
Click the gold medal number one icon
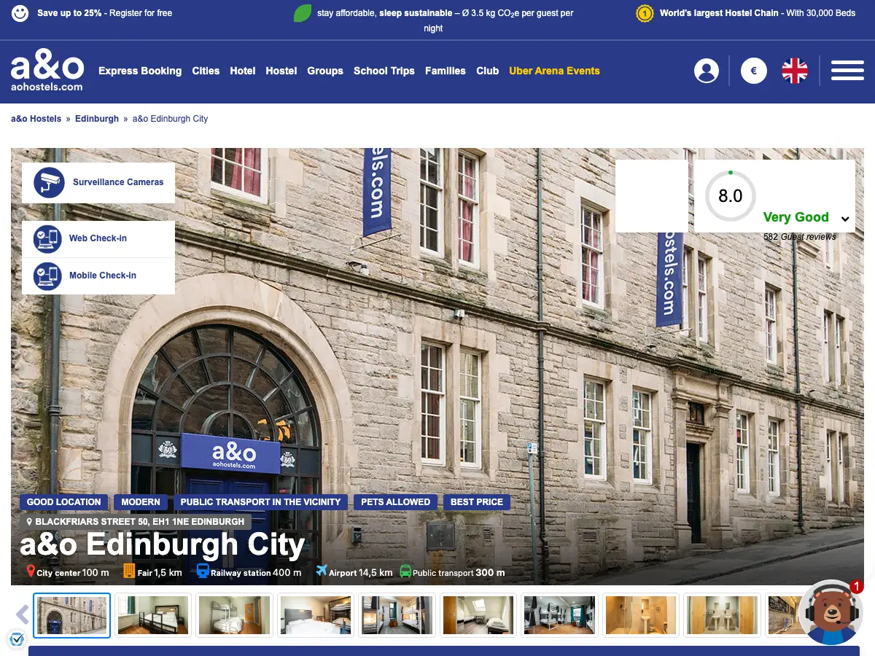[645, 13]
